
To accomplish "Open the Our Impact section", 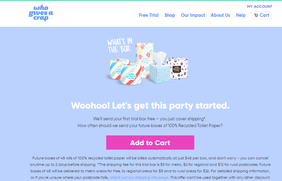I will pyautogui.click(x=193, y=15).
